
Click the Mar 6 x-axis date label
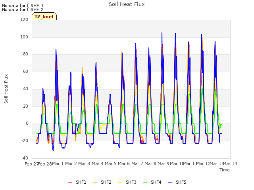(x=124, y=163)
